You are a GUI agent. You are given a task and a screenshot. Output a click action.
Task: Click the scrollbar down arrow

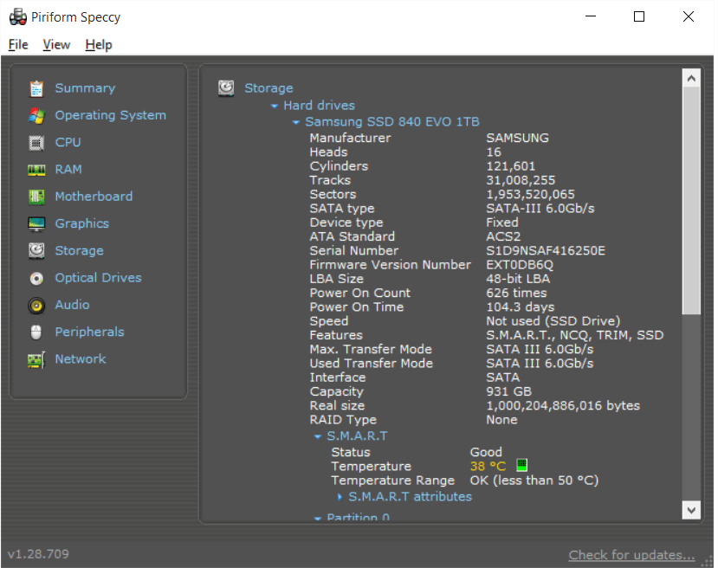(691, 512)
